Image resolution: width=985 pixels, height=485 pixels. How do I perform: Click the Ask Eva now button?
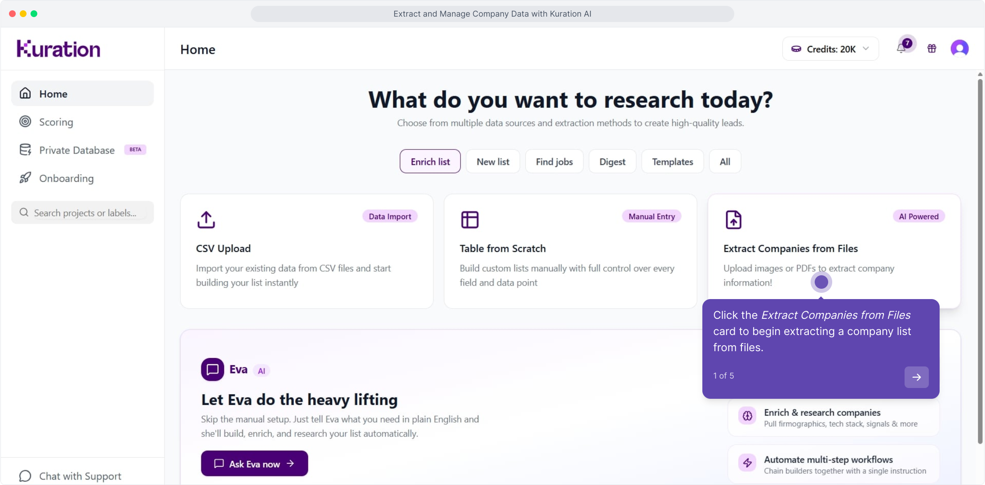[254, 463]
